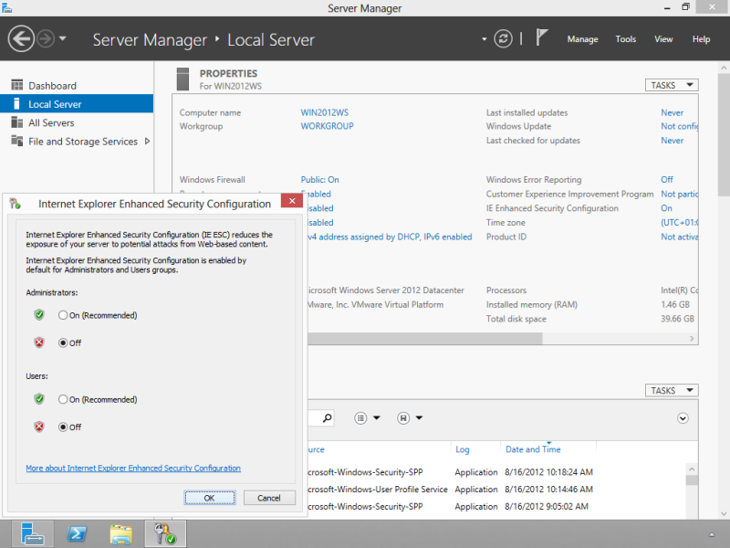This screenshot has width=730, height=548.
Task: Click the File and Storage Services icon
Action: coord(17,141)
